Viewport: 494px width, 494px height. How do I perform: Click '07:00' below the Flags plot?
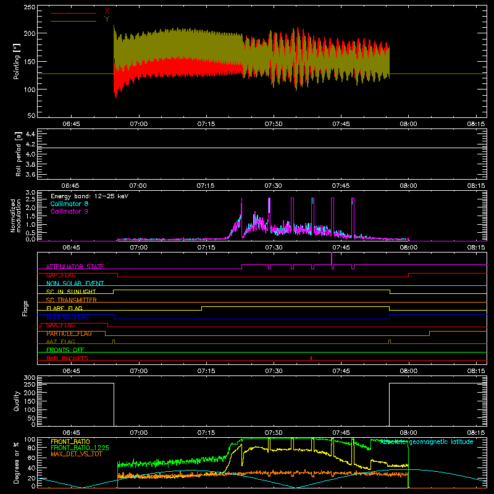click(138, 371)
